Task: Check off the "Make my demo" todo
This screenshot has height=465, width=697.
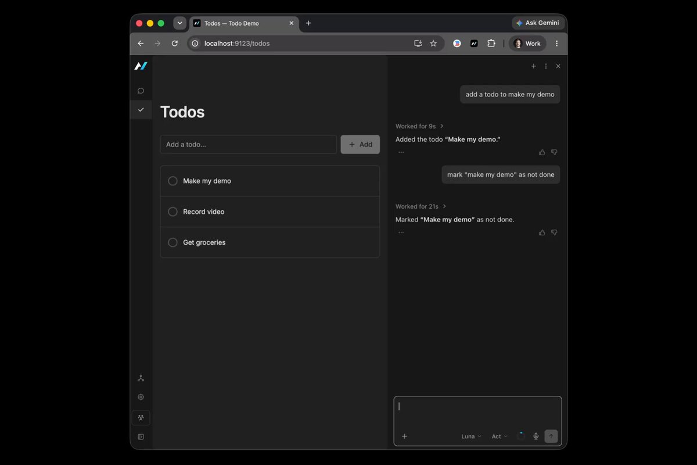Action: [173, 181]
